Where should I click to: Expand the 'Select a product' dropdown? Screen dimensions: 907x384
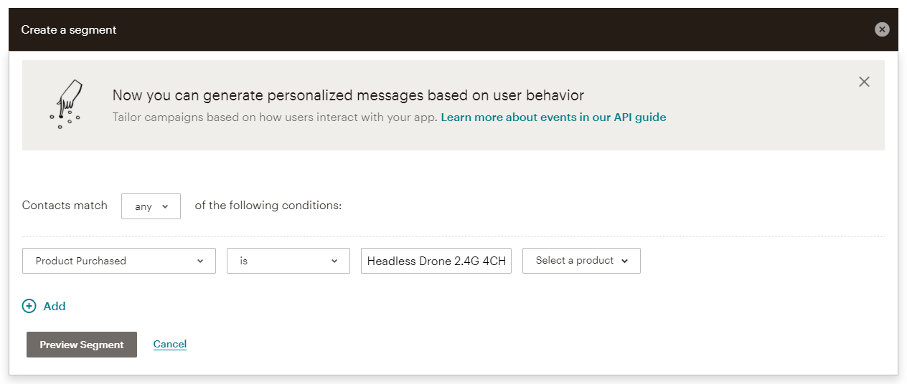(581, 261)
